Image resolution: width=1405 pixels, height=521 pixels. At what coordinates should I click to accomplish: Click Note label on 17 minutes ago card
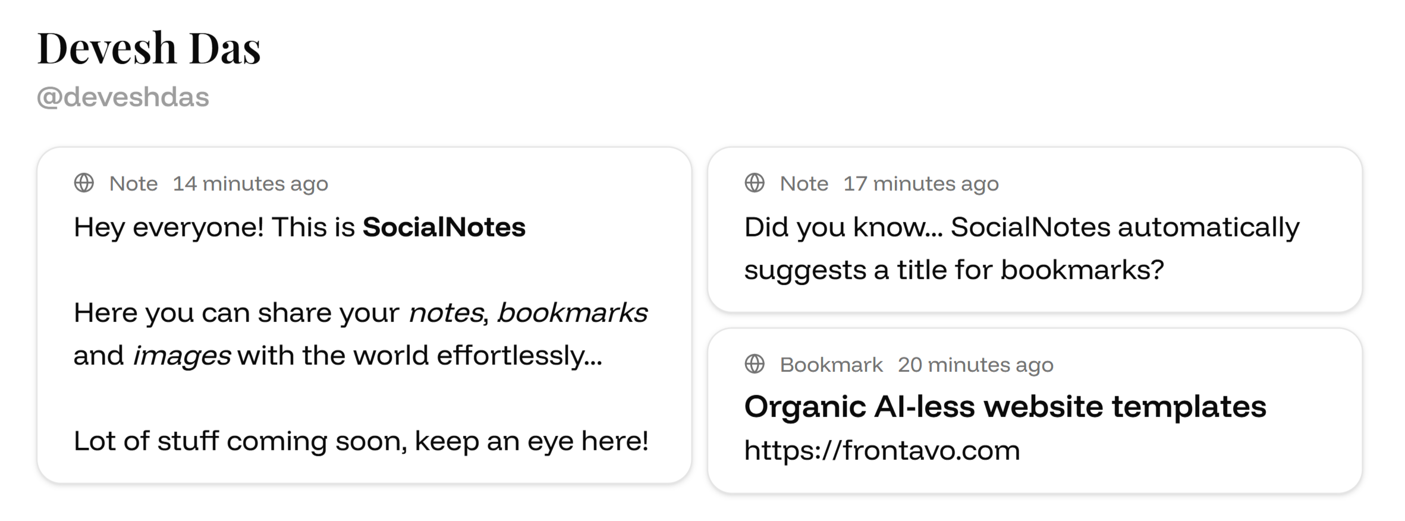click(804, 184)
